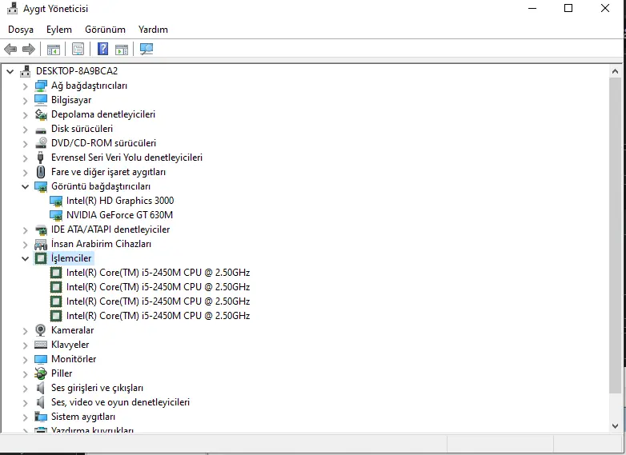
Task: Expand the Bilgisayar category
Action: pos(25,101)
